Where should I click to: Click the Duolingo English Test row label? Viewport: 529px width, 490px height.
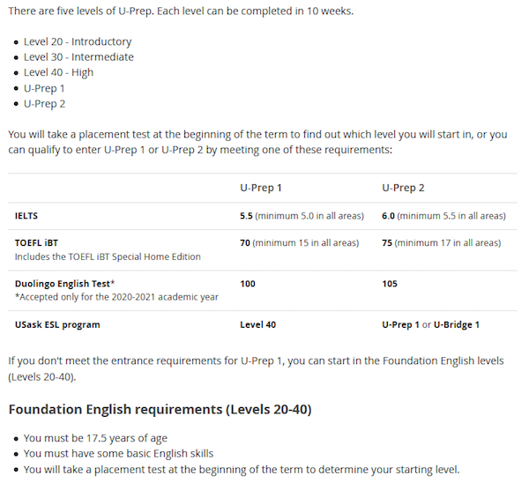tap(64, 284)
